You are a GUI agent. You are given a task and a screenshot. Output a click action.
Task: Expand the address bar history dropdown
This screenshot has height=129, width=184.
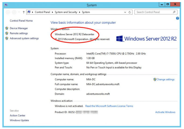[x=125, y=12]
